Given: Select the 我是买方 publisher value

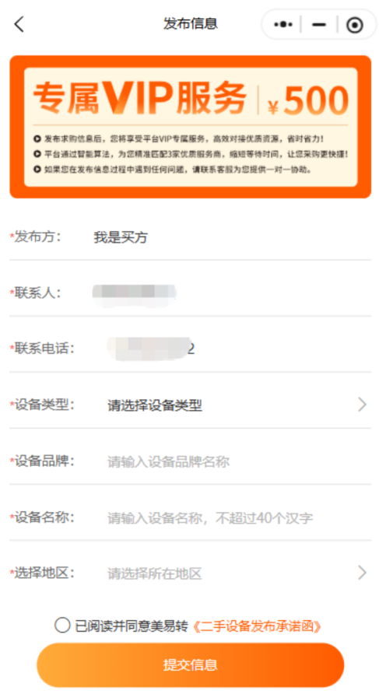Looking at the screenshot, I should [x=121, y=237].
